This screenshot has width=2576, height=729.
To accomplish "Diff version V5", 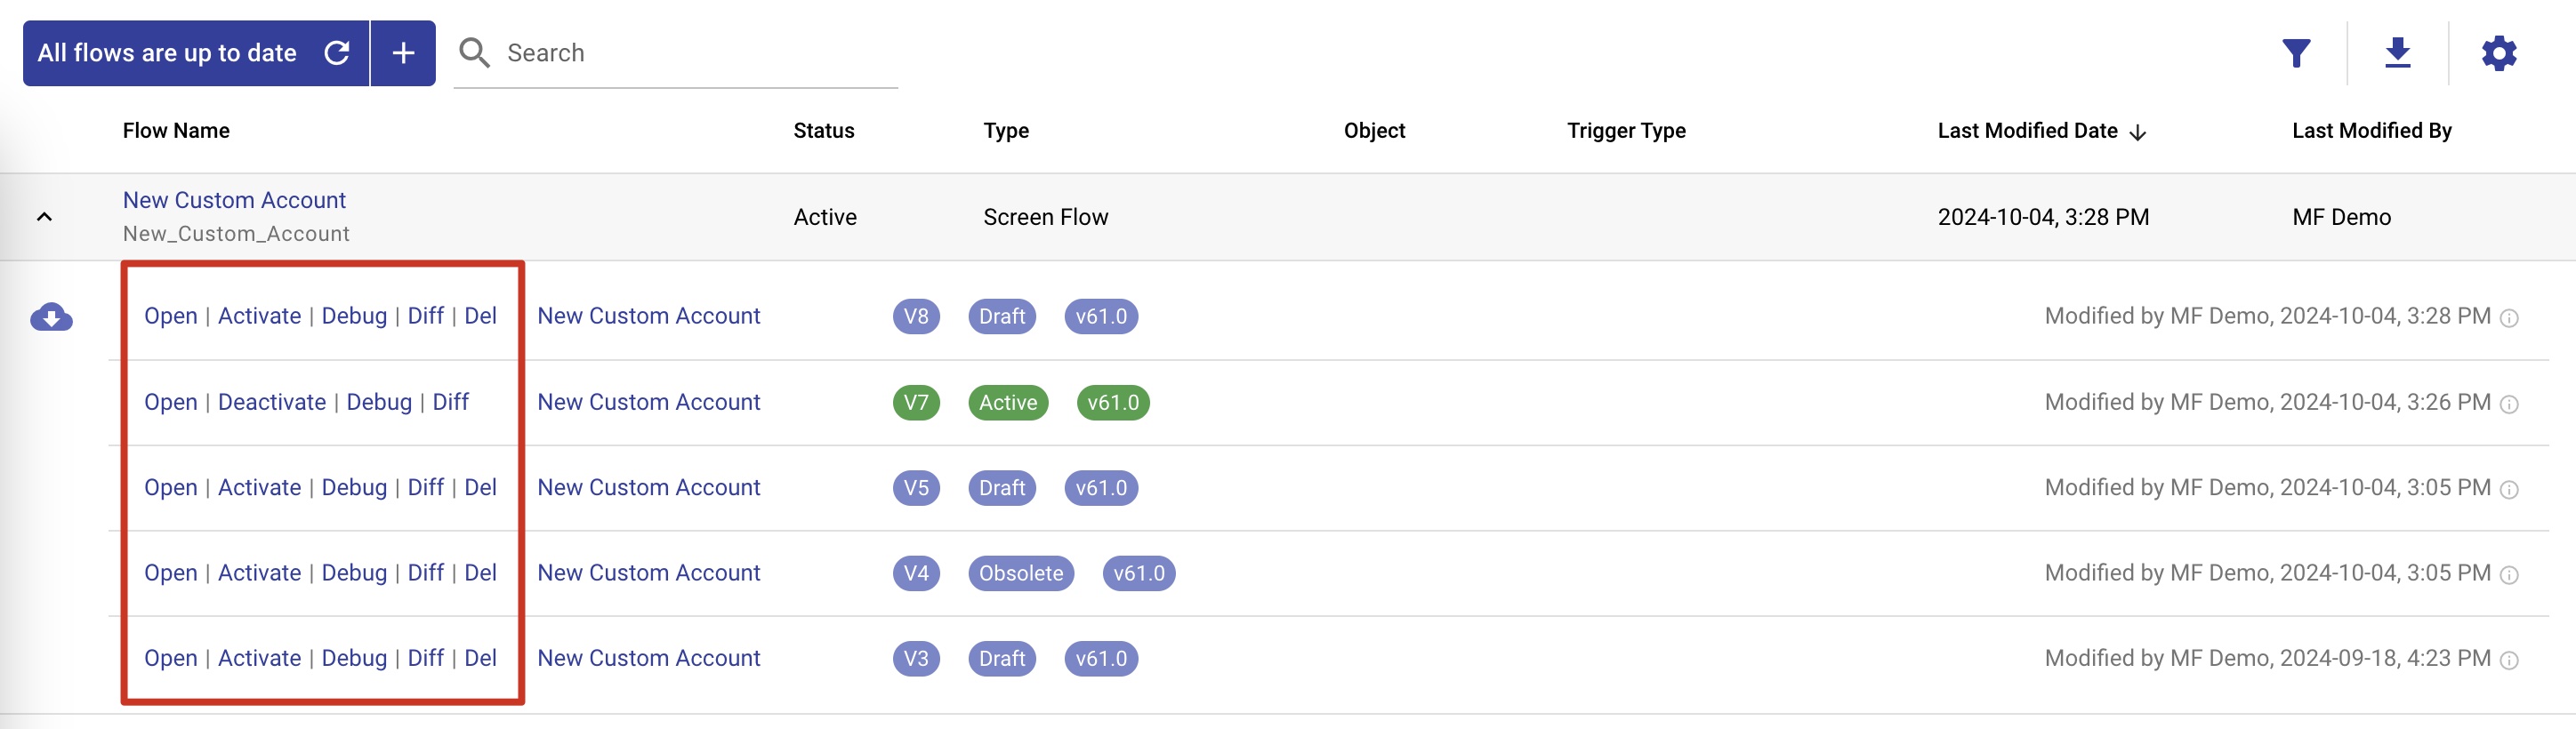I will (x=425, y=487).
